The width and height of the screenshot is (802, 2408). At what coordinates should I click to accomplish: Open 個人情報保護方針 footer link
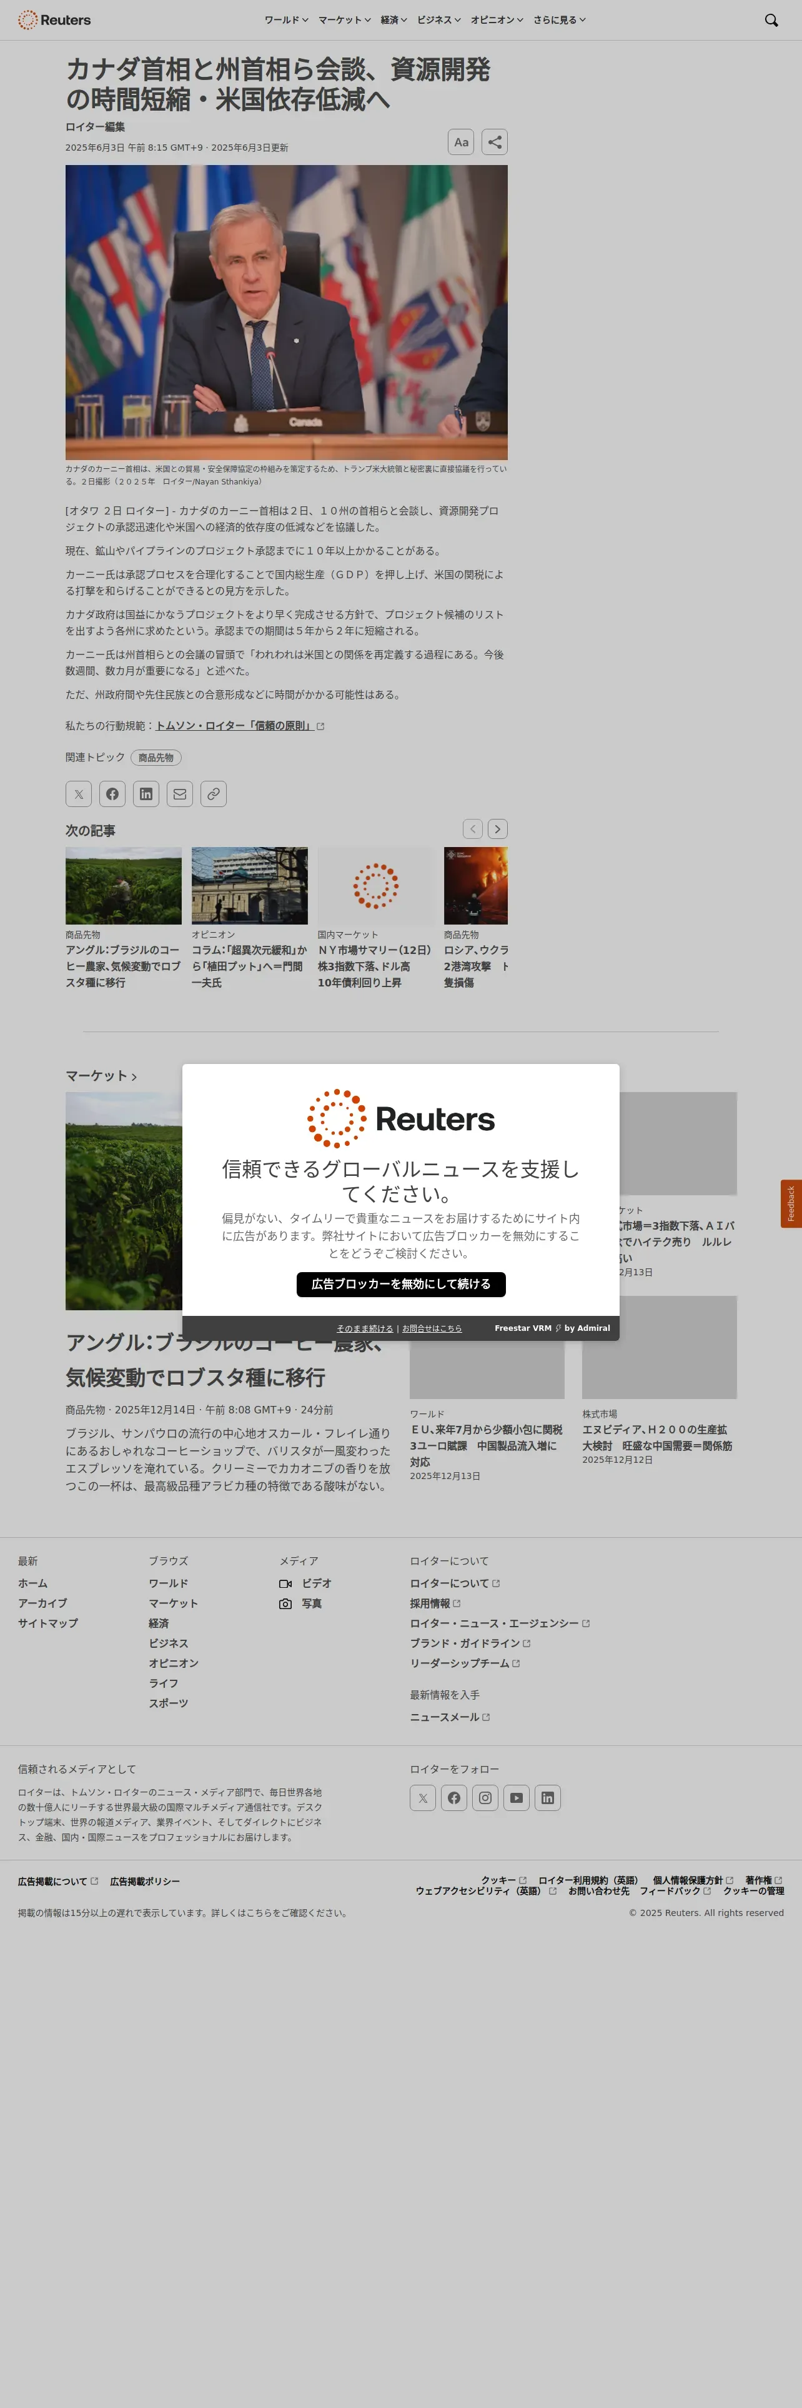[693, 1880]
